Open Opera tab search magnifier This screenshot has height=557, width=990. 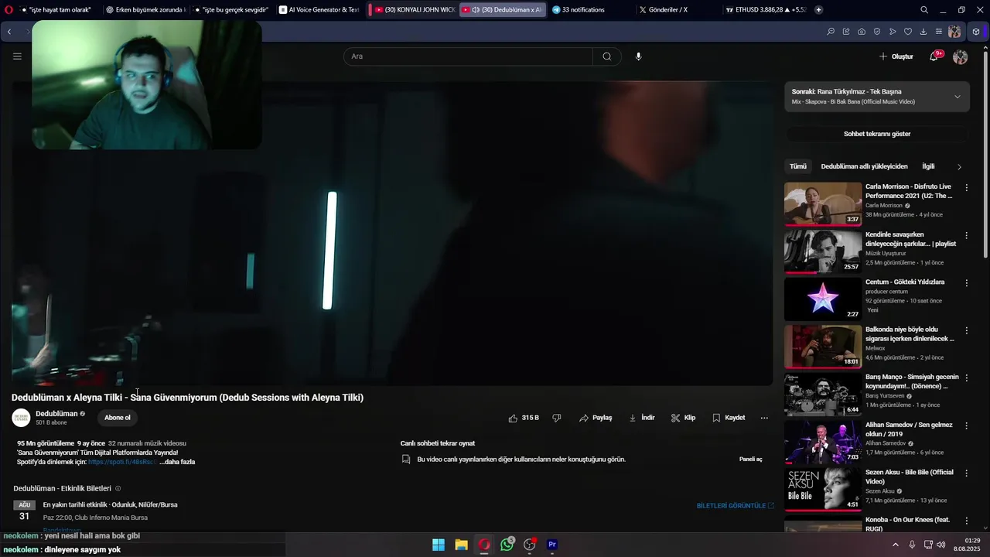tap(924, 10)
